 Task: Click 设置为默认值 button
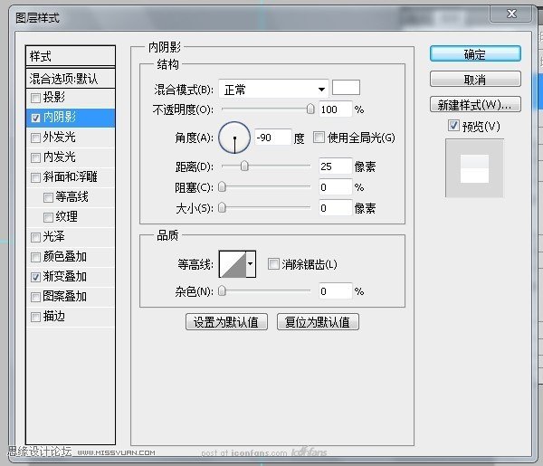(x=226, y=322)
